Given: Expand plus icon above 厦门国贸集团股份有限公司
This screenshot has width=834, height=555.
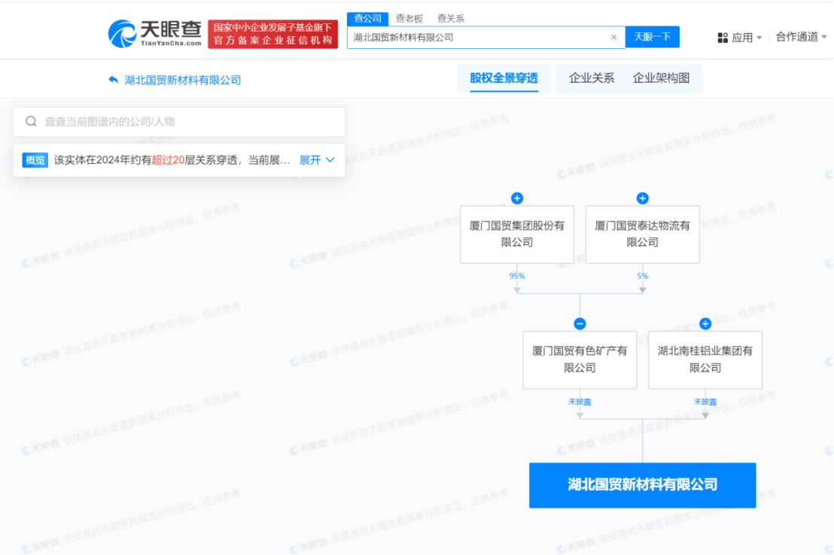Looking at the screenshot, I should (516, 199).
